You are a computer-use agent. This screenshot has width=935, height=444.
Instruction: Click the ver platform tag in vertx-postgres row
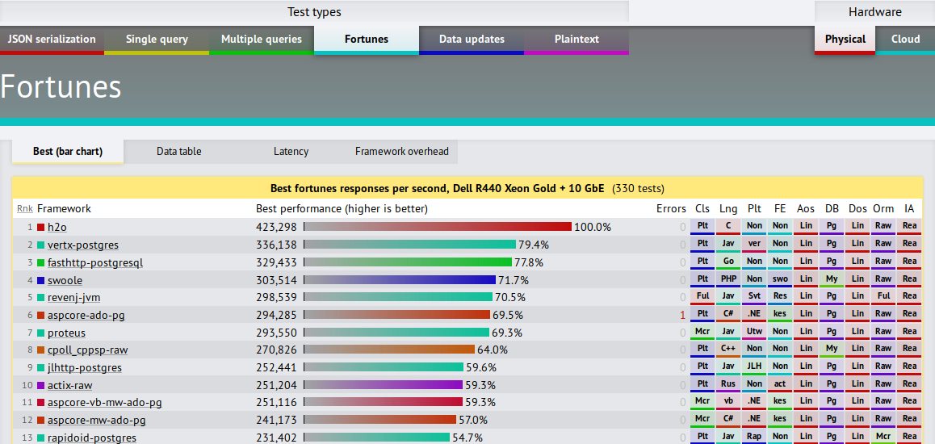[x=754, y=245]
